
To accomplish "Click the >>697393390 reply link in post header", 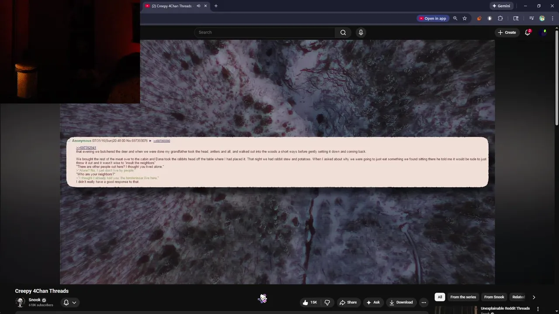I will (162, 141).
